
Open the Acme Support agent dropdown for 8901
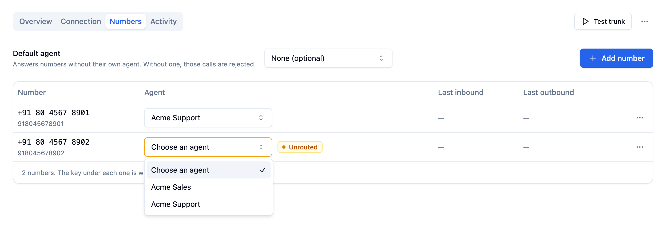pyautogui.click(x=208, y=118)
